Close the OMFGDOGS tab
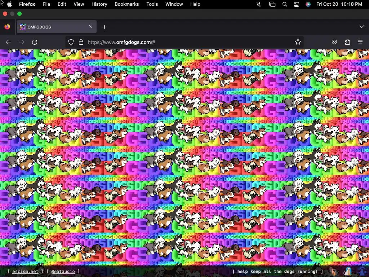Viewport: 369px width, 277px height. tap(91, 27)
